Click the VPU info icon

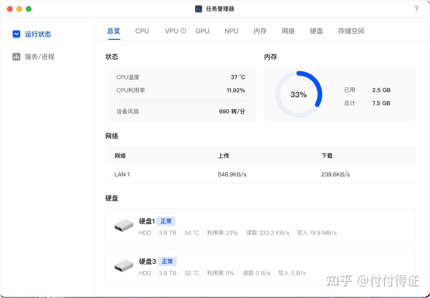point(183,30)
